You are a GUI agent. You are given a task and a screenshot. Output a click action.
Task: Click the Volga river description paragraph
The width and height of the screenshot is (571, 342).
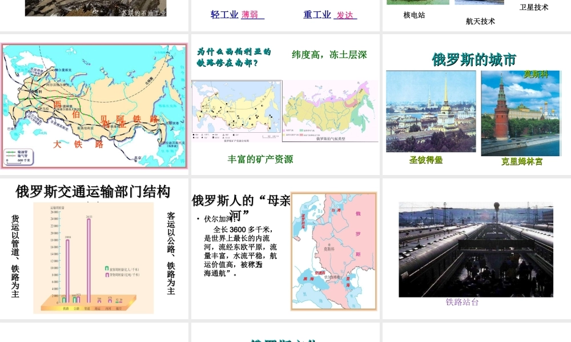240,251
